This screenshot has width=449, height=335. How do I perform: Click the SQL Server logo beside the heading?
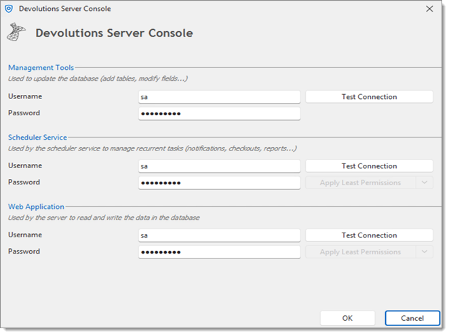click(x=16, y=32)
